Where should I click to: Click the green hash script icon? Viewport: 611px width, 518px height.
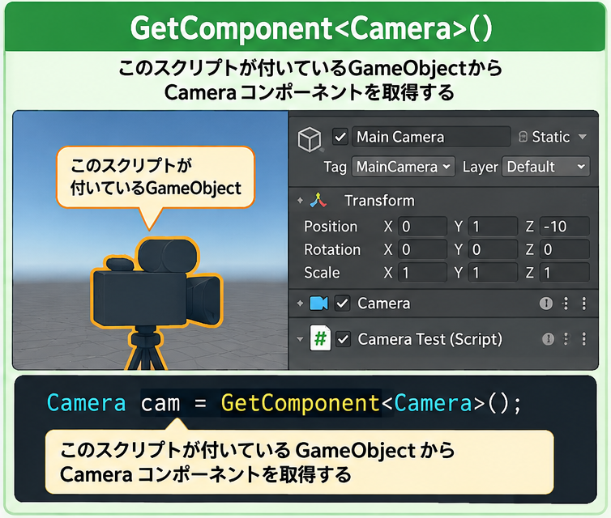click(320, 338)
